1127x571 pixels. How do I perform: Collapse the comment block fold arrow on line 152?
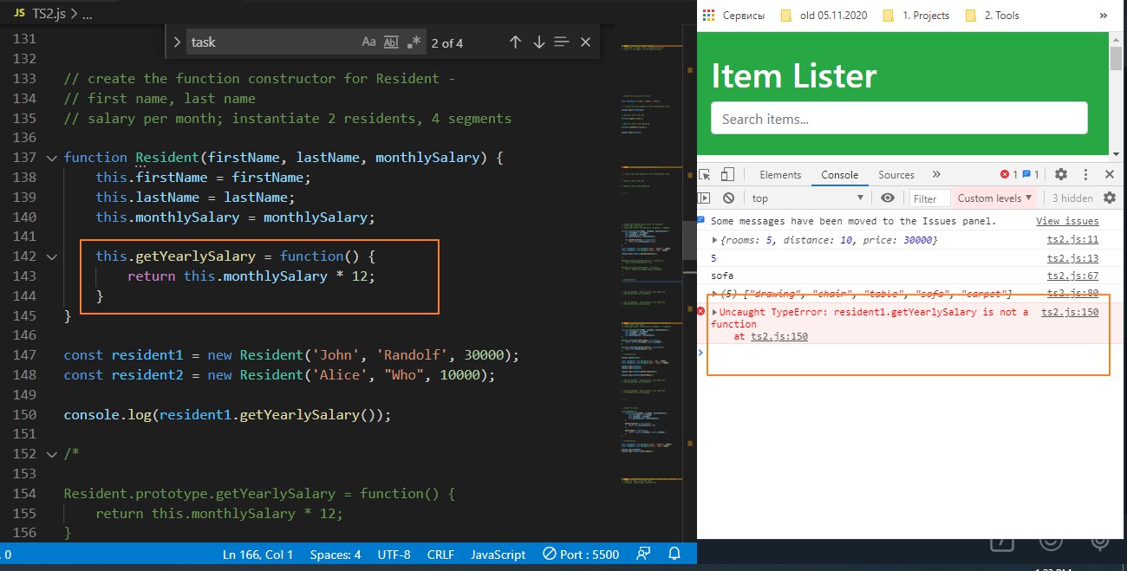[x=53, y=454]
